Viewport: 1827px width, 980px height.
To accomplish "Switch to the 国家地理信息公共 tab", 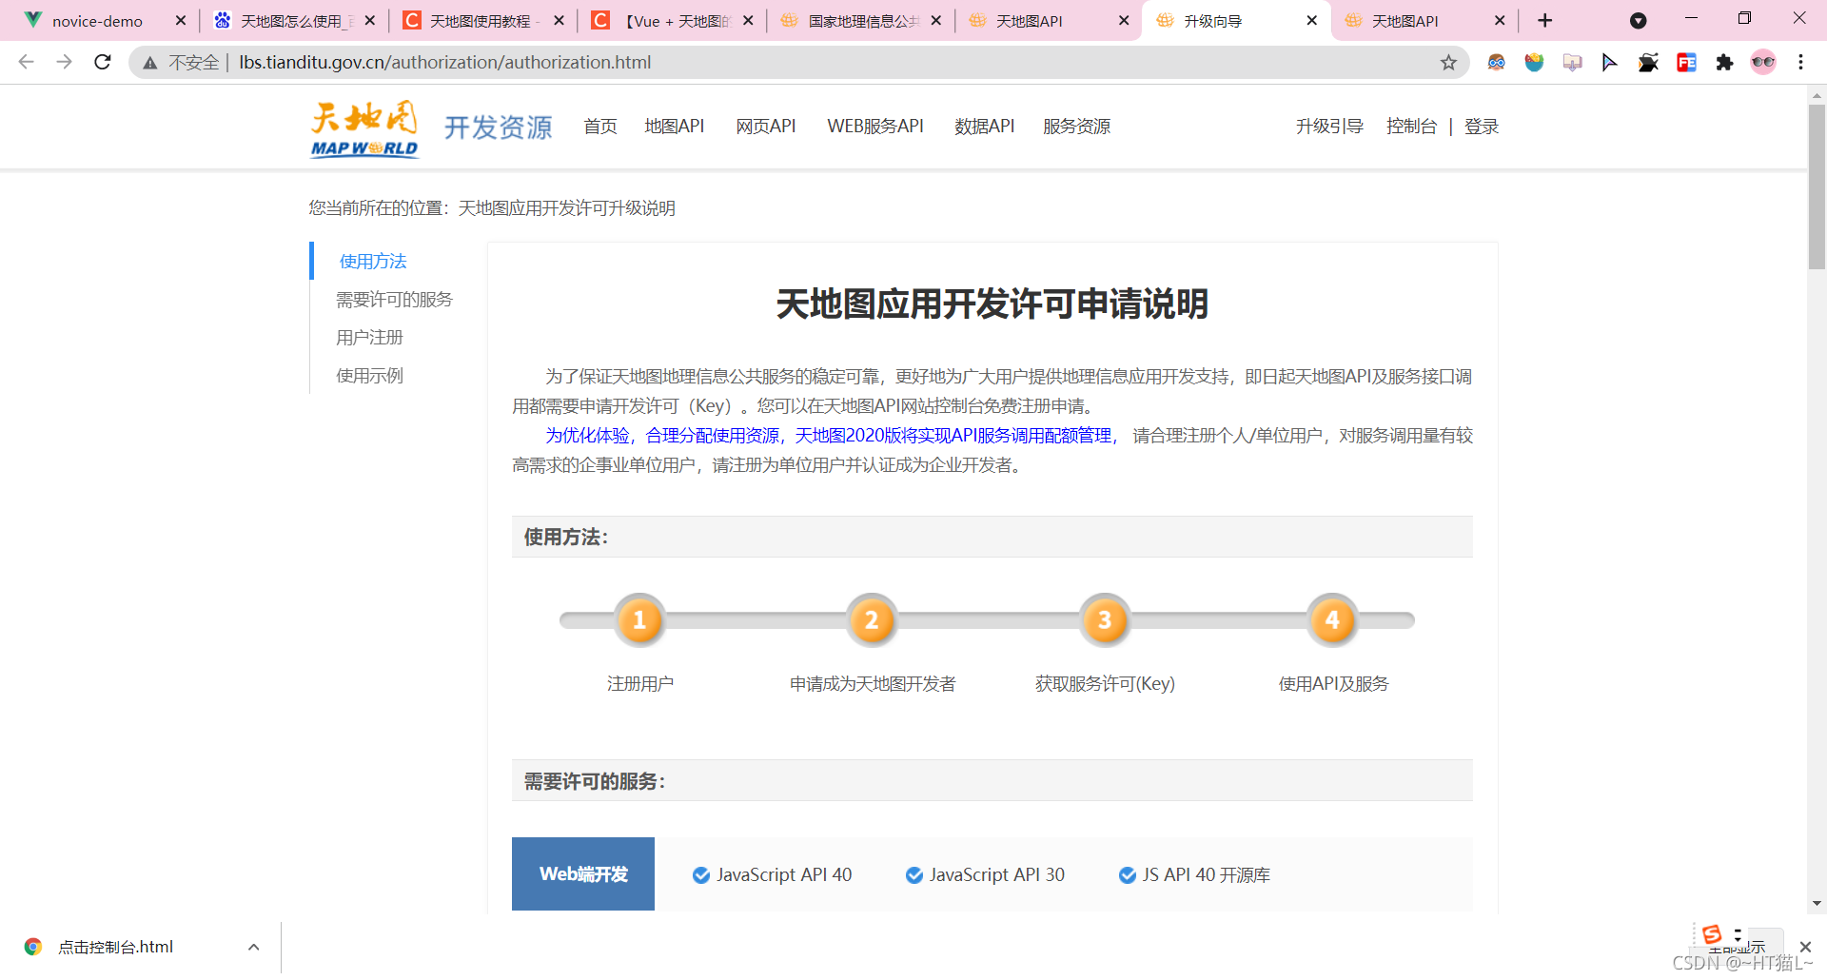I will (859, 21).
